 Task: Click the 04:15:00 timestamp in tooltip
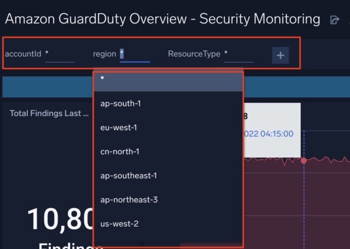(x=277, y=134)
